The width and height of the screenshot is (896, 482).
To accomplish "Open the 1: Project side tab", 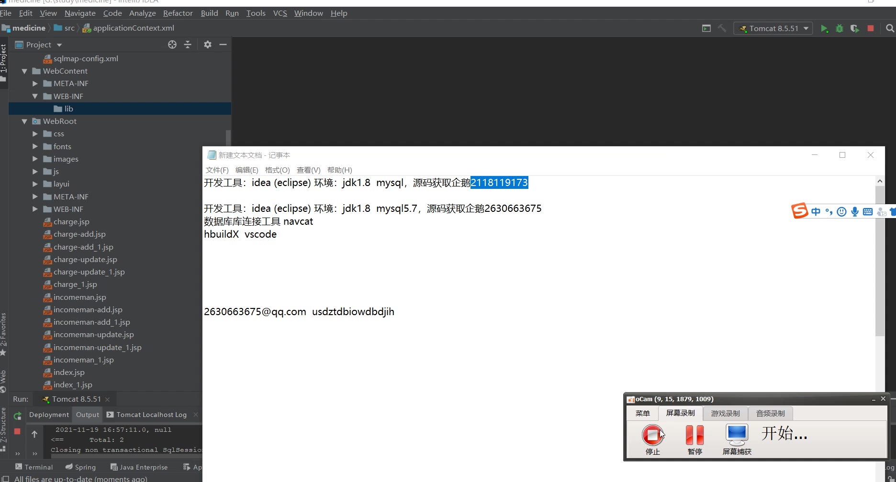I will point(3,62).
